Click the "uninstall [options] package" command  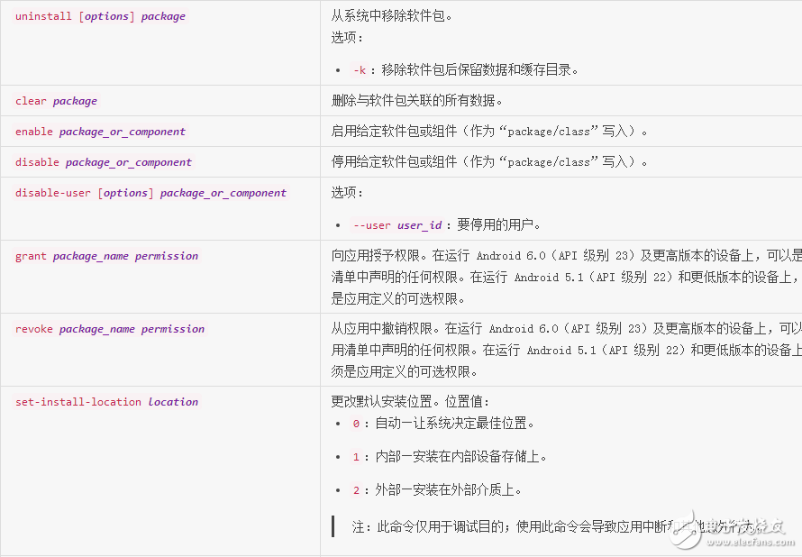coord(100,16)
